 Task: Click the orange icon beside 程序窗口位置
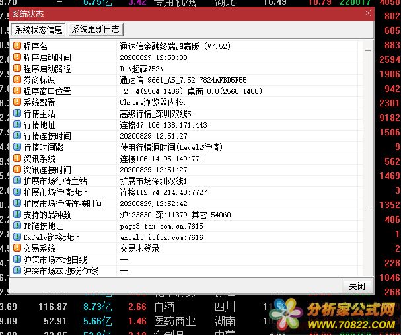click(x=17, y=91)
